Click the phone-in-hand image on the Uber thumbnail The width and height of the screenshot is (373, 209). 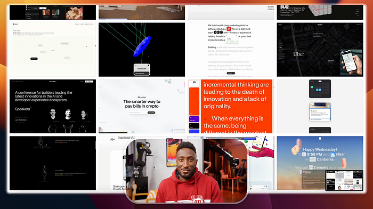click(351, 62)
